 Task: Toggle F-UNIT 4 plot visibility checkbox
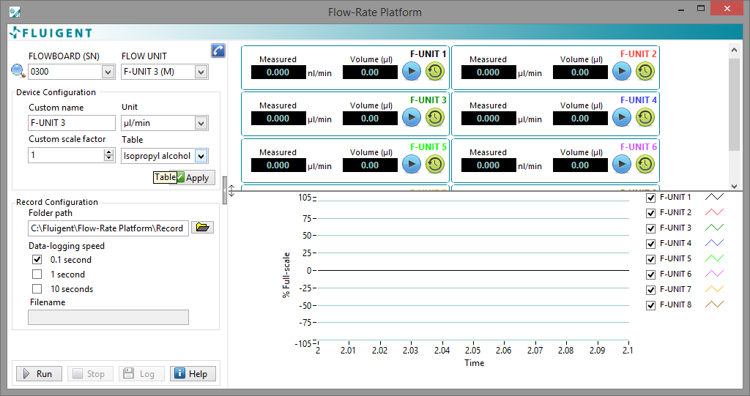coord(650,244)
